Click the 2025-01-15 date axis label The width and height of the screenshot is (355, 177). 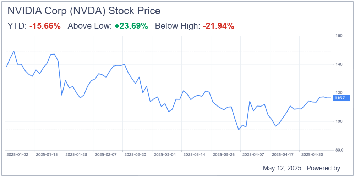click(47, 155)
